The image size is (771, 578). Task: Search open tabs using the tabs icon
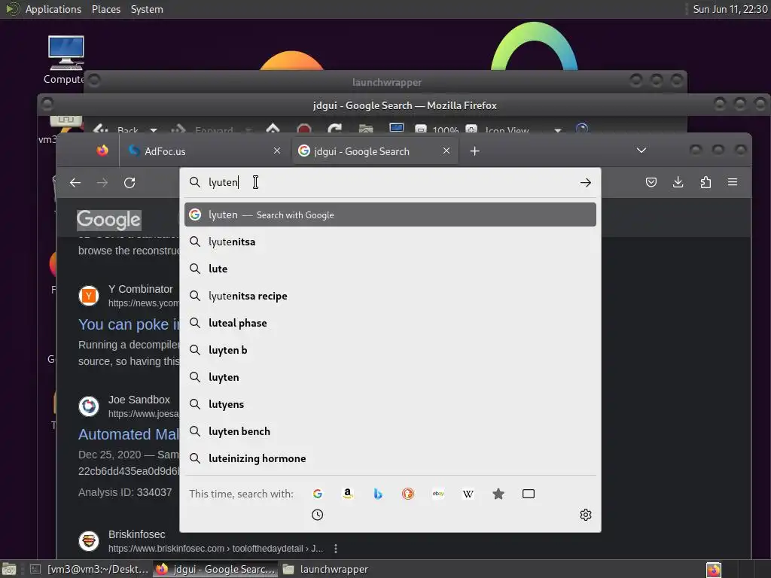point(529,494)
